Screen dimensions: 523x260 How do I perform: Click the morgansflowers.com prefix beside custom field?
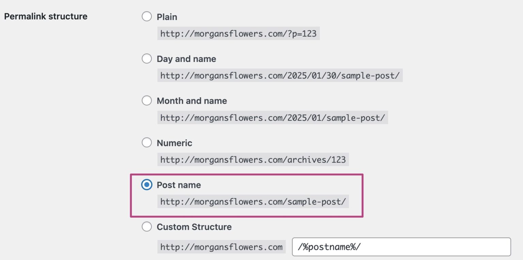221,247
